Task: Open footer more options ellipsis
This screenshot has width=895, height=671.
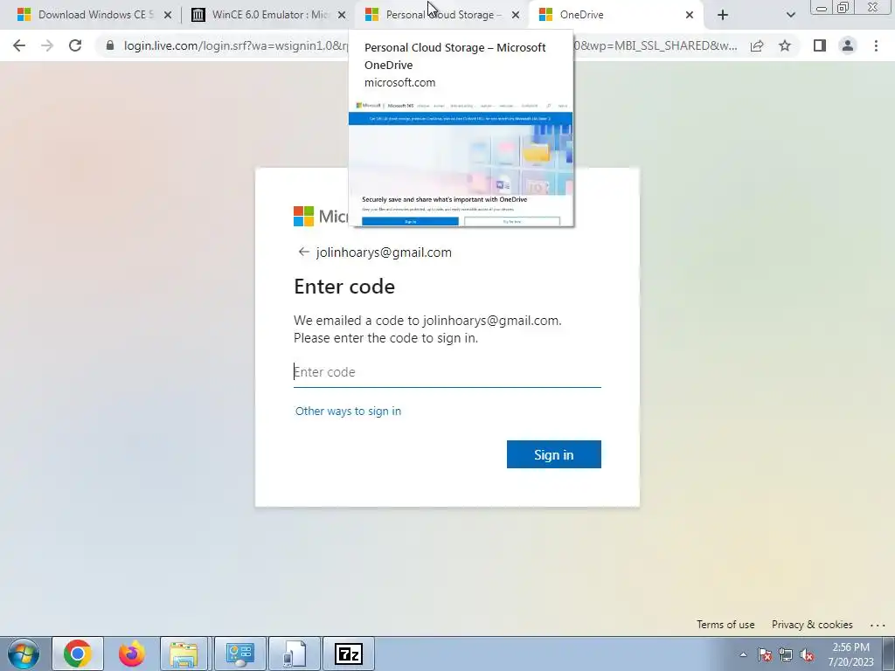Action: (878, 625)
